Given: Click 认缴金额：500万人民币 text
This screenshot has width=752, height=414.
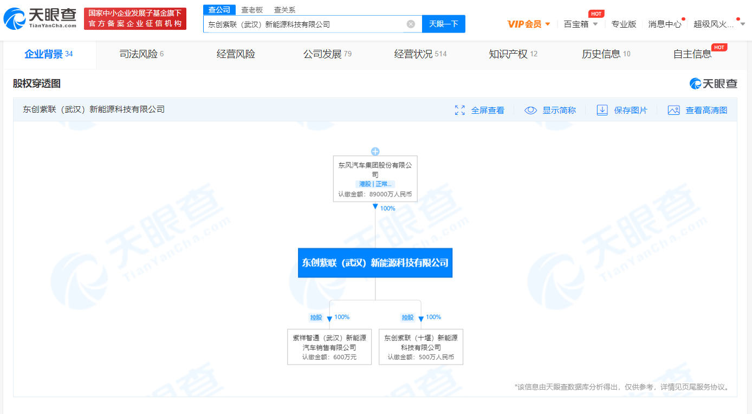Looking at the screenshot, I should pos(421,357).
